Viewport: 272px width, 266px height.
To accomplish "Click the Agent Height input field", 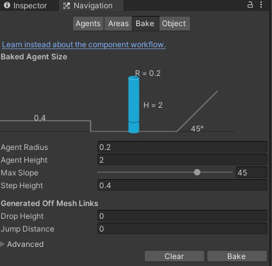I will [182, 160].
